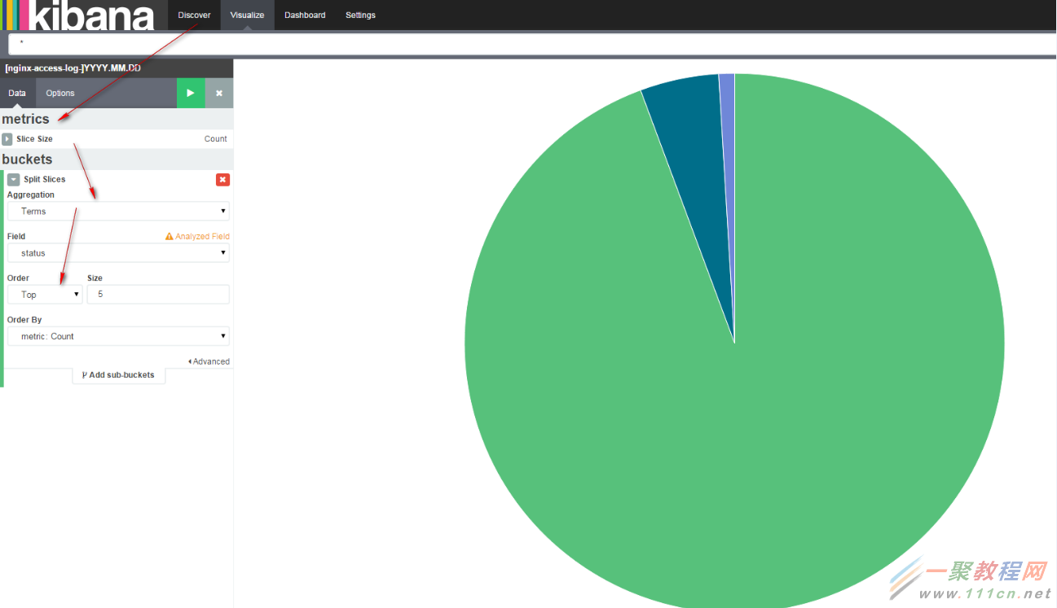This screenshot has width=1057, height=608.
Task: Open the Field status dropdown
Action: (118, 253)
